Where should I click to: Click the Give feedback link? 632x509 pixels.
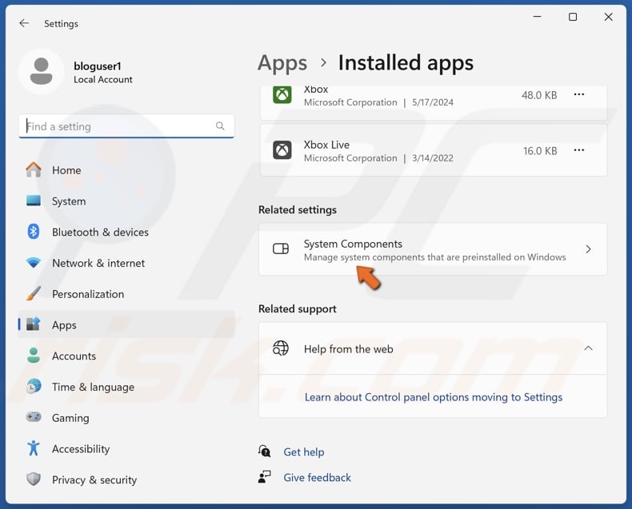tap(317, 478)
